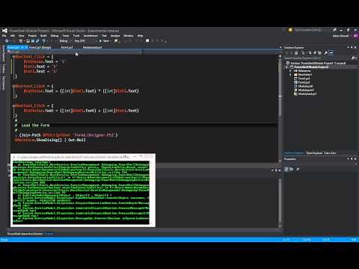
Task: Open the Toolbox side tab
Action: (3, 68)
